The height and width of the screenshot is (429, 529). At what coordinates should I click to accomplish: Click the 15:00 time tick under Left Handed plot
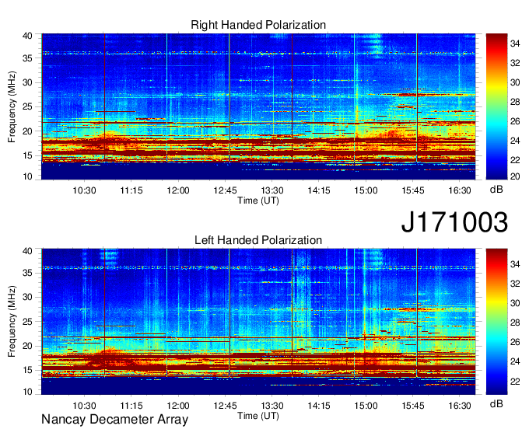pos(366,406)
